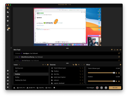Screen dimensions: 128x97
Task: Hide the Chatbox source
Action: point(82,71)
